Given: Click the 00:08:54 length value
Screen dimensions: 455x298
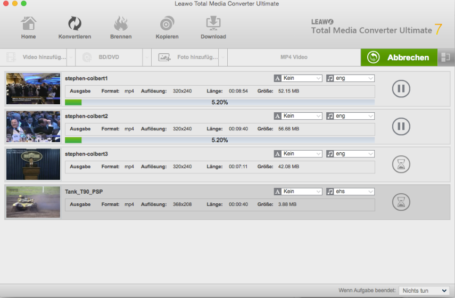Looking at the screenshot, I should 238,91.
